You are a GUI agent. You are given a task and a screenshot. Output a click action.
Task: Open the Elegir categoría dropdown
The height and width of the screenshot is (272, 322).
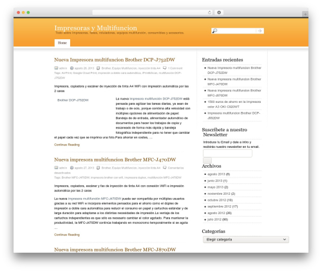[x=246, y=239]
